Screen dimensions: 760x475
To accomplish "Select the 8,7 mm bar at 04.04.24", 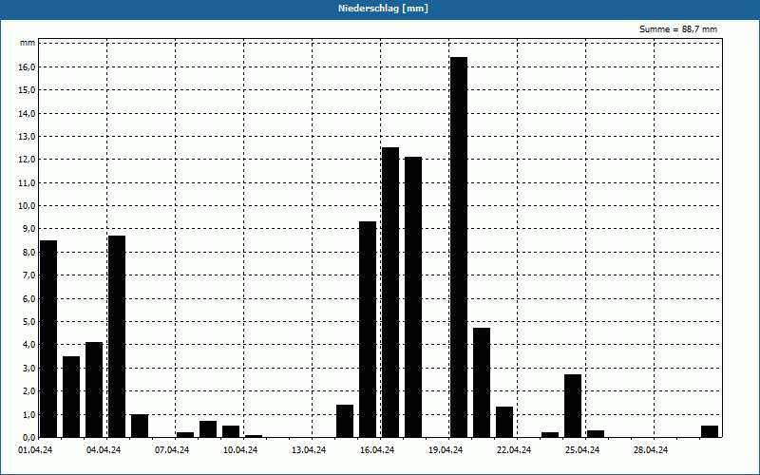I will [117, 336].
